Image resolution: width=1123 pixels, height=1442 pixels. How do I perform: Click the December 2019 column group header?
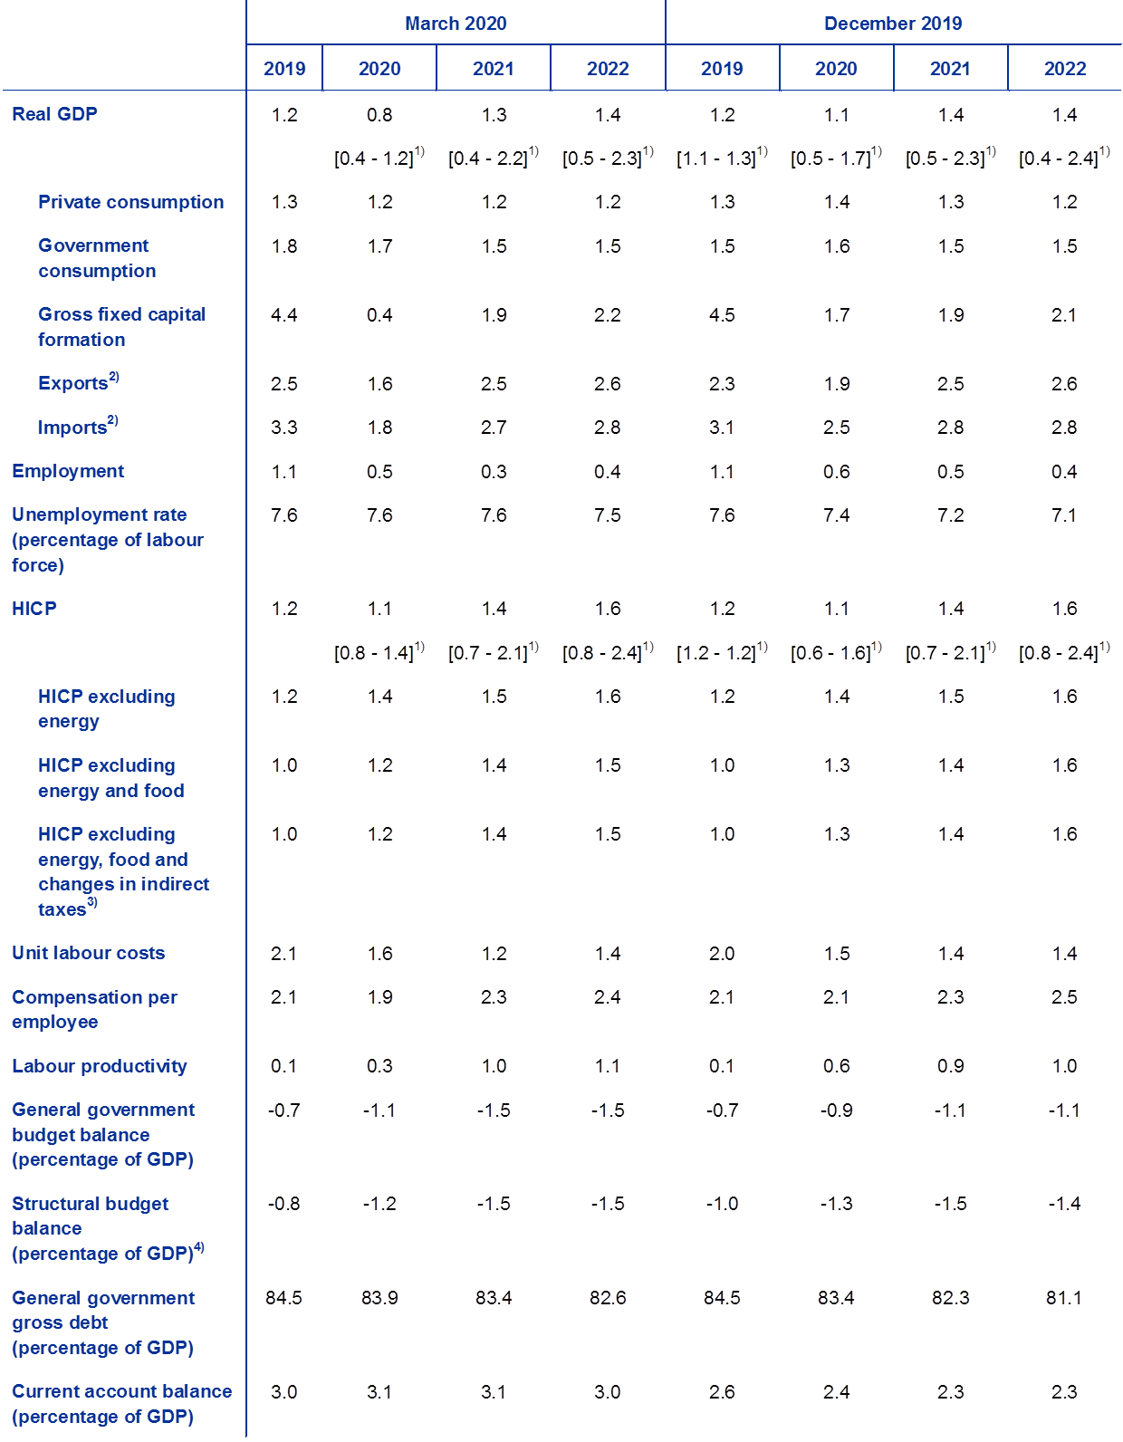[x=893, y=24]
